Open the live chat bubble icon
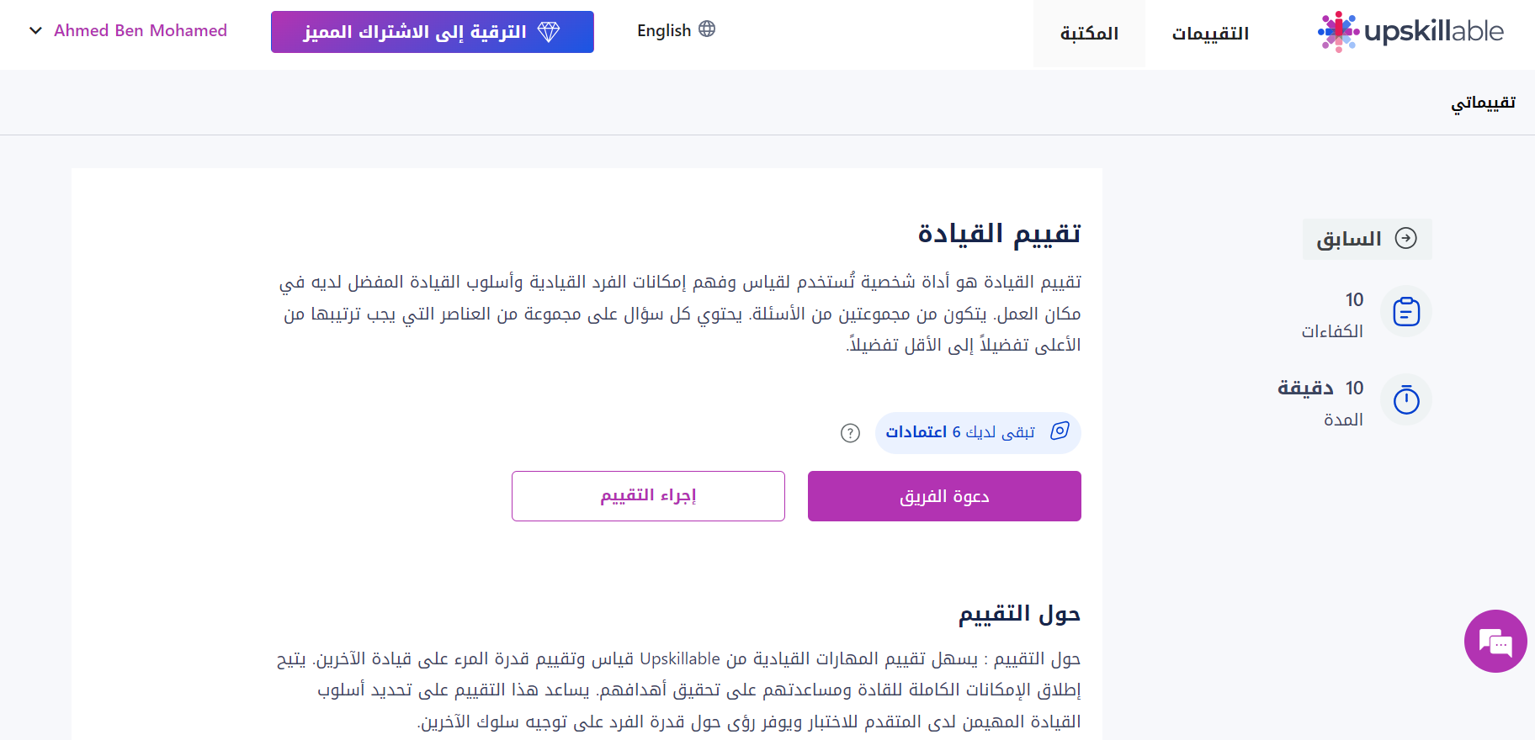 (1495, 641)
